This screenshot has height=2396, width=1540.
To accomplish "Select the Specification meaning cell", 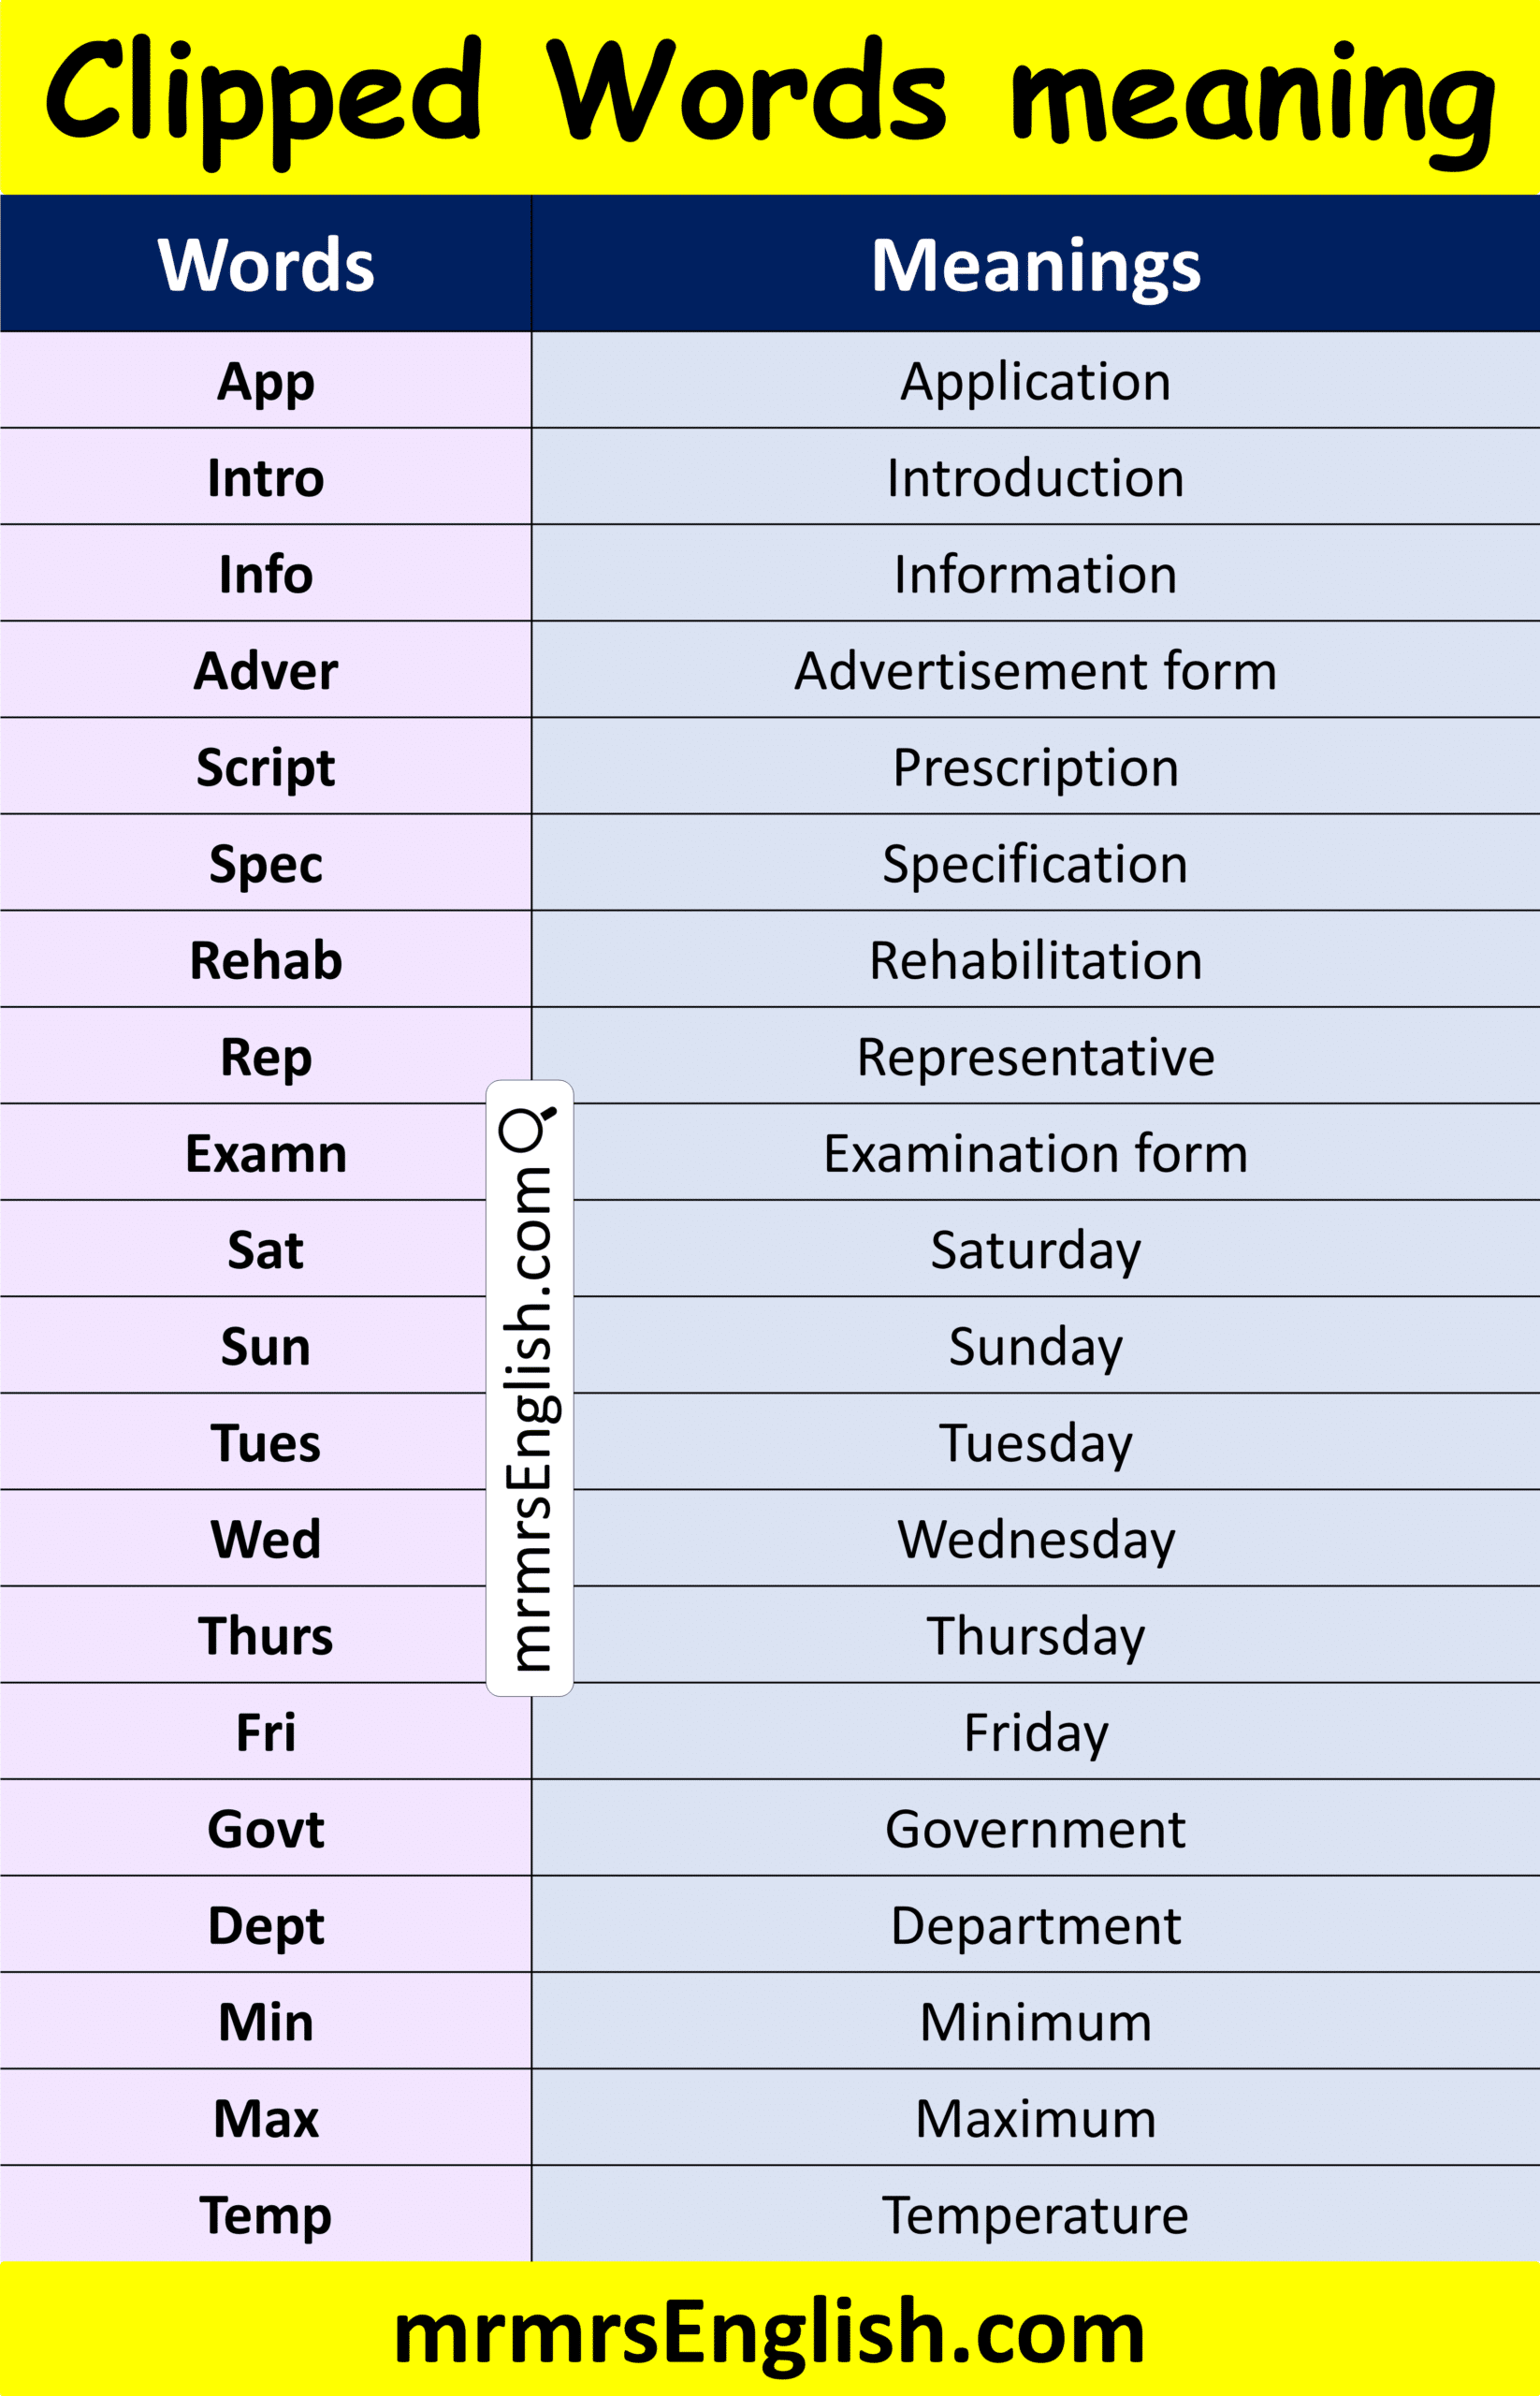I will 1035,863.
